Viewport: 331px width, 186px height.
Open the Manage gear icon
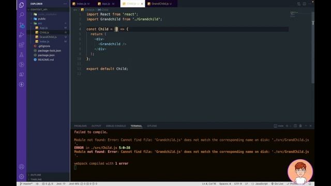coord(21,177)
